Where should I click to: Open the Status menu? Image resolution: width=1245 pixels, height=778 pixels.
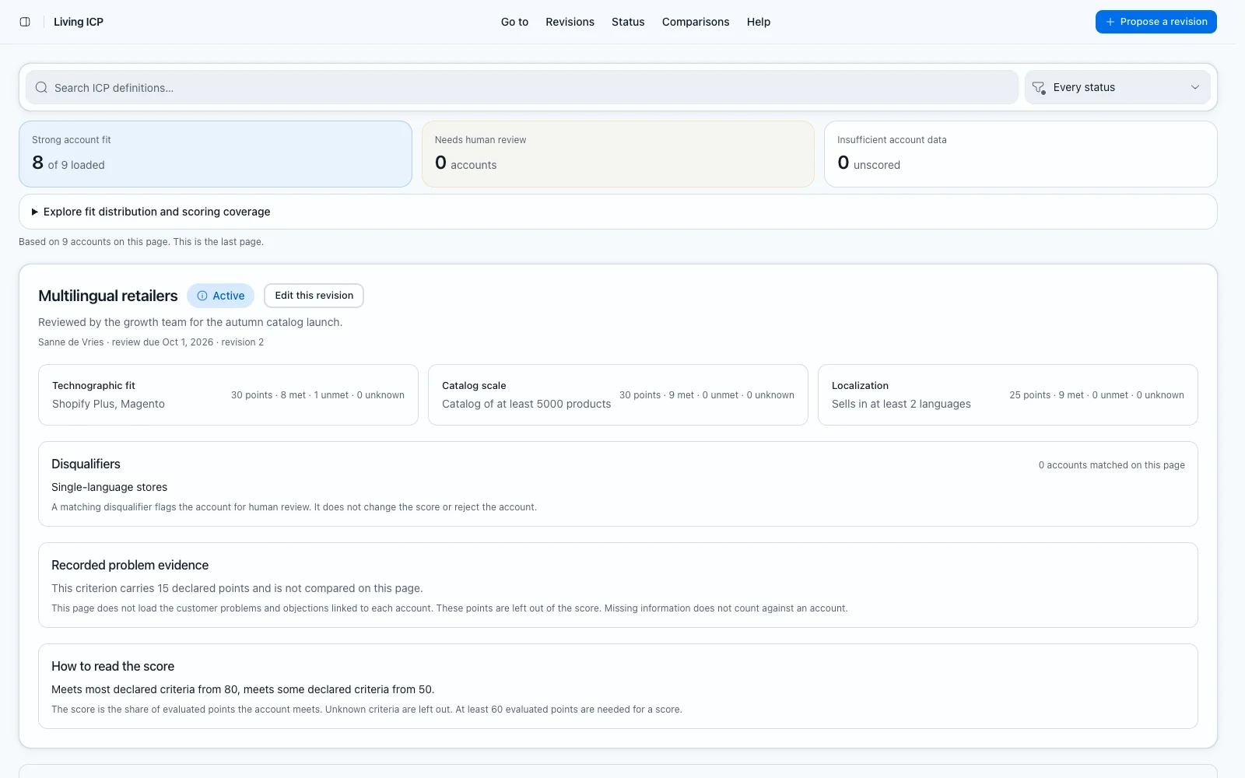tap(628, 22)
